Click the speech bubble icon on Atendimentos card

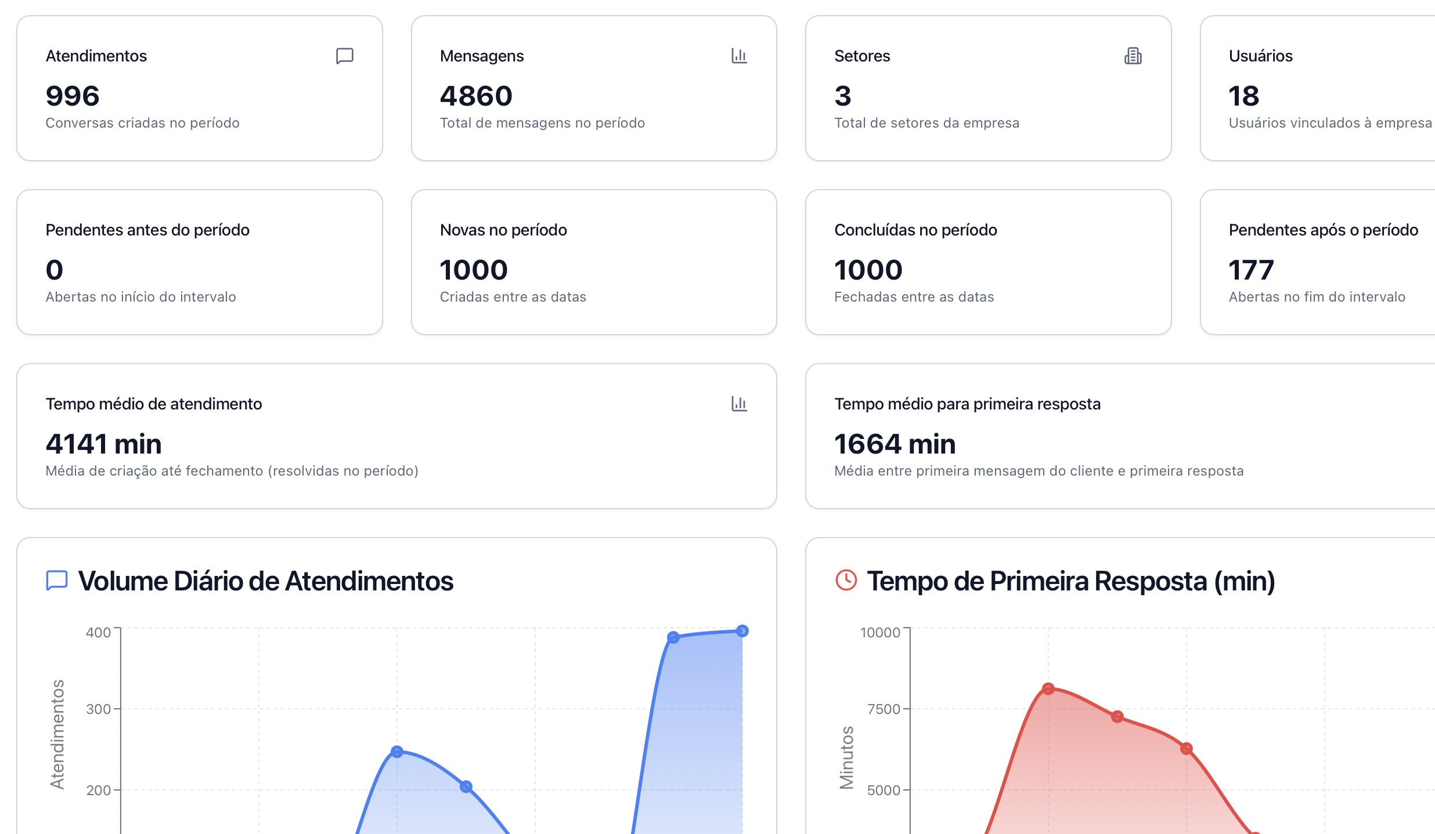[345, 56]
